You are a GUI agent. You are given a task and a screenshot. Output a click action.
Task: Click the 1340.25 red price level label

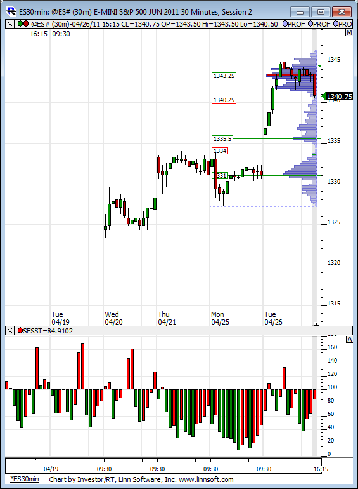[224, 100]
